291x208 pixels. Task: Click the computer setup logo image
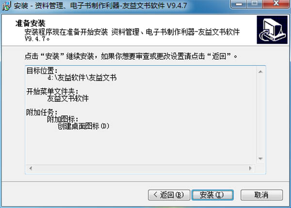click(x=272, y=30)
